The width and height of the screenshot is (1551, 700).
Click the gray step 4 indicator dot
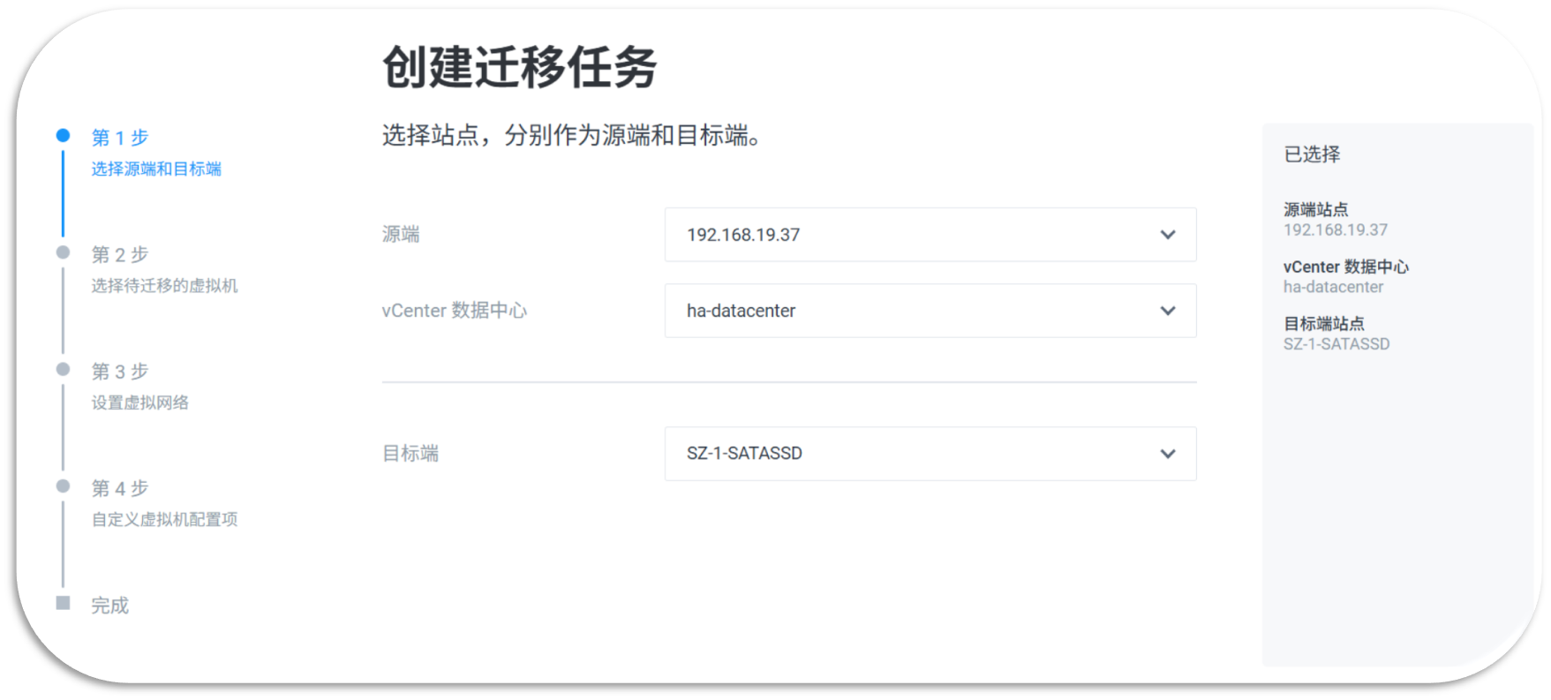coord(63,486)
